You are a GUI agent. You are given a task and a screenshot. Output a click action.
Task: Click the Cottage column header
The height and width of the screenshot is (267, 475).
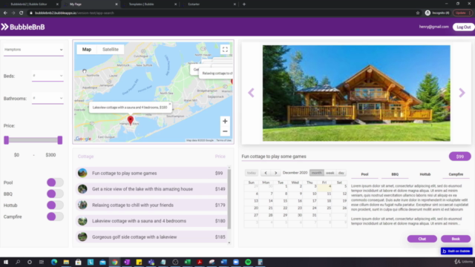pos(86,156)
